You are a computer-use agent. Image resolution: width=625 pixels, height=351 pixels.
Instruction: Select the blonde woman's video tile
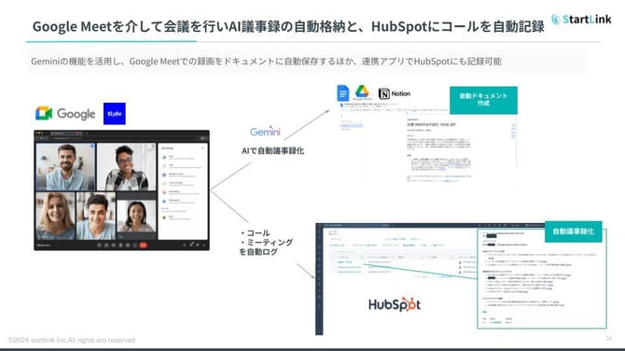click(55, 216)
